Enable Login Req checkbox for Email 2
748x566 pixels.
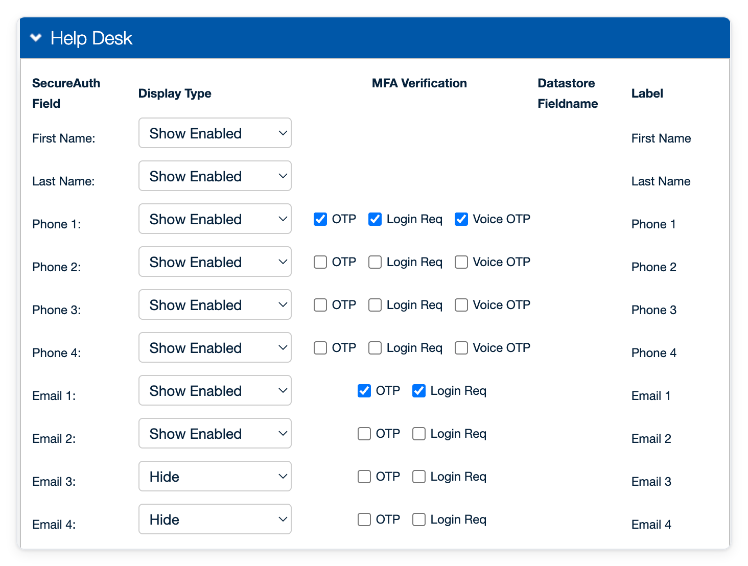pos(419,434)
